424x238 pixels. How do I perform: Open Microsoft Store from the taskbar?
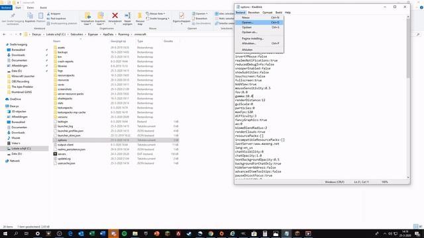pos(254,233)
